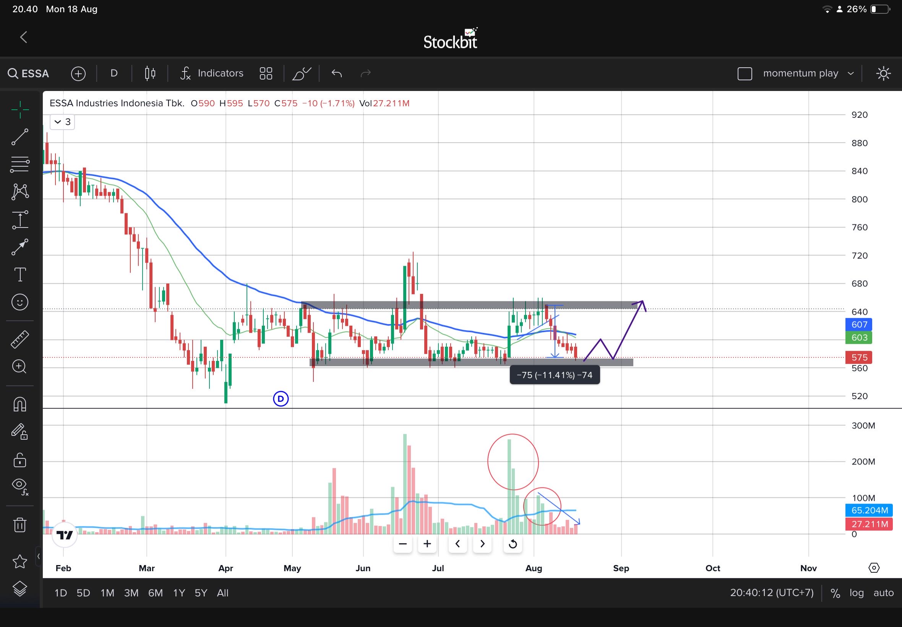The width and height of the screenshot is (902, 627).
Task: Open the chart layout grid selector
Action: pos(266,73)
